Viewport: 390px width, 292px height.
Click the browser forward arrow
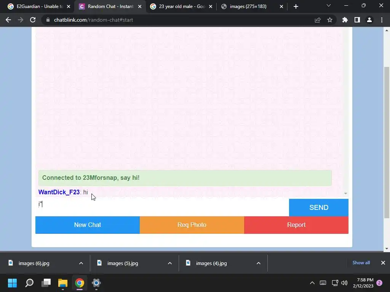click(21, 20)
